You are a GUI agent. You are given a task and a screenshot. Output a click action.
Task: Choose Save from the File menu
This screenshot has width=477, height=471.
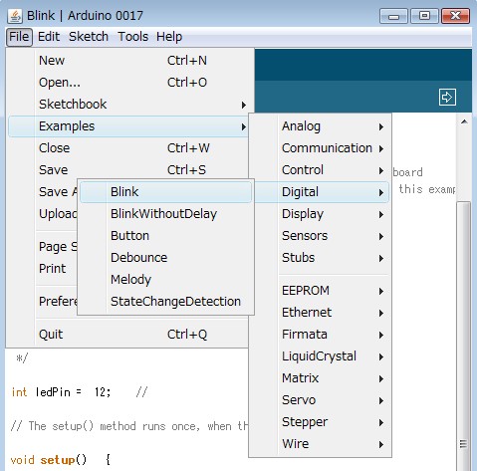(x=128, y=170)
